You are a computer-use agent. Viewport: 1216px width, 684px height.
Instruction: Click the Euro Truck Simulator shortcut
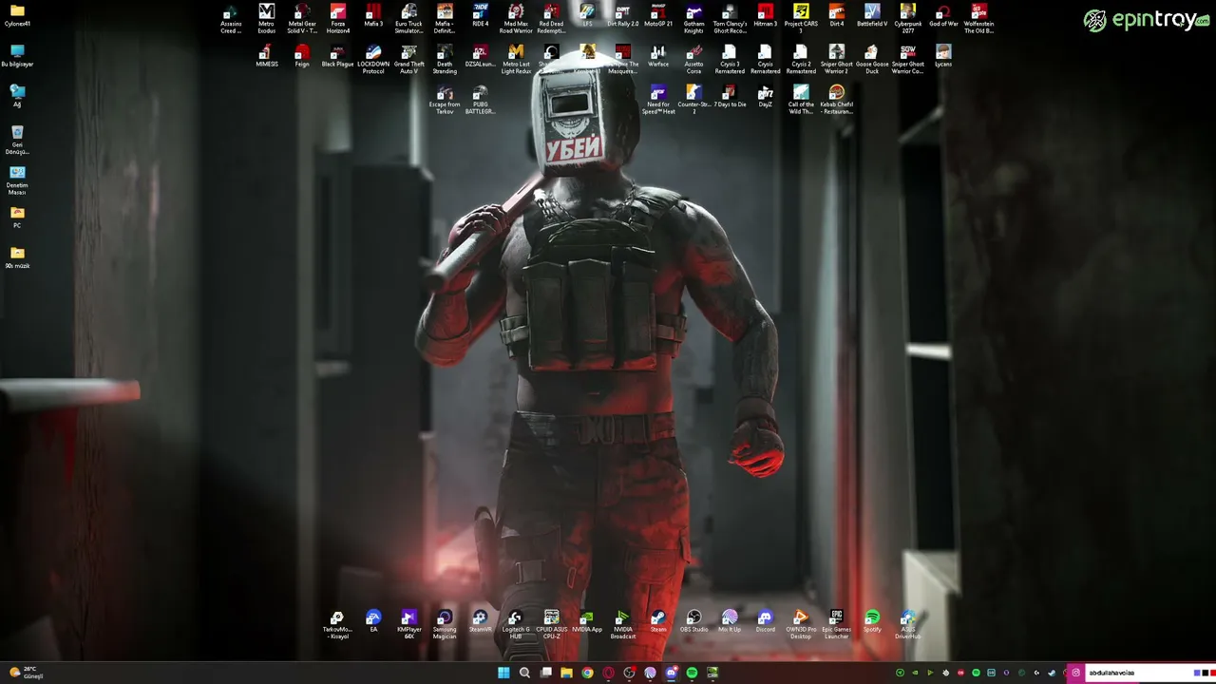pyautogui.click(x=409, y=18)
